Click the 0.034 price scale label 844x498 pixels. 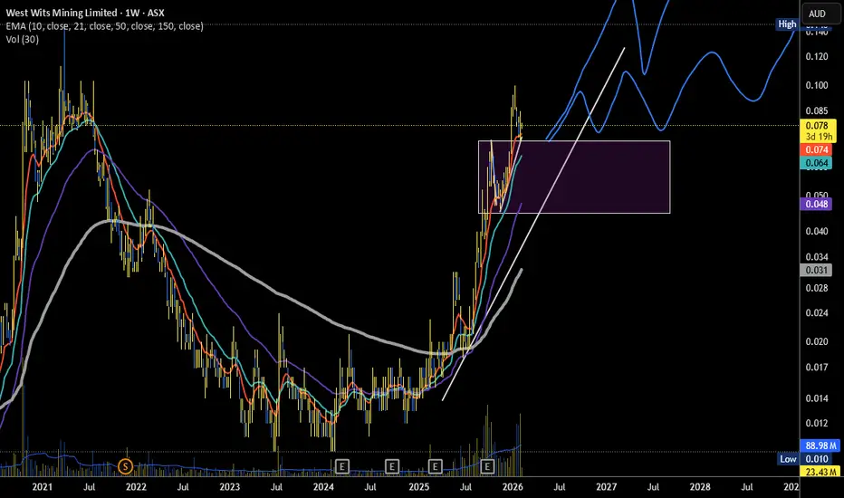[817, 257]
